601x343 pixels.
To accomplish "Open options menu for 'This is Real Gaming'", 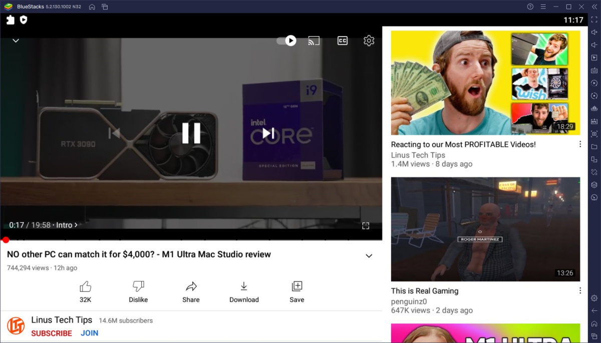I will pyautogui.click(x=580, y=290).
